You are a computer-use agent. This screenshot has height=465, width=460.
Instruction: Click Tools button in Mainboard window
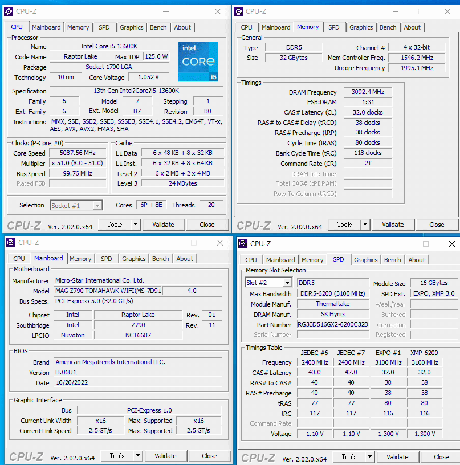point(117,456)
